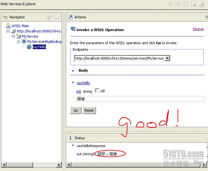Click the Reset button
This screenshot has height=171, width=208.
[x=89, y=110]
